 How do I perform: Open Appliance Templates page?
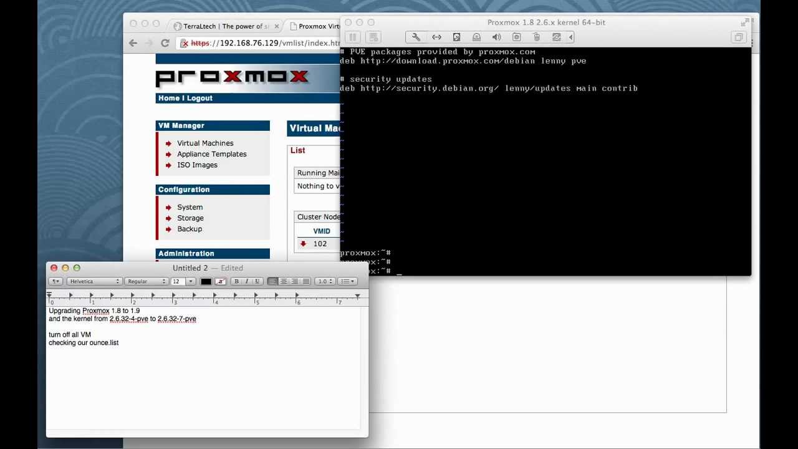click(212, 154)
